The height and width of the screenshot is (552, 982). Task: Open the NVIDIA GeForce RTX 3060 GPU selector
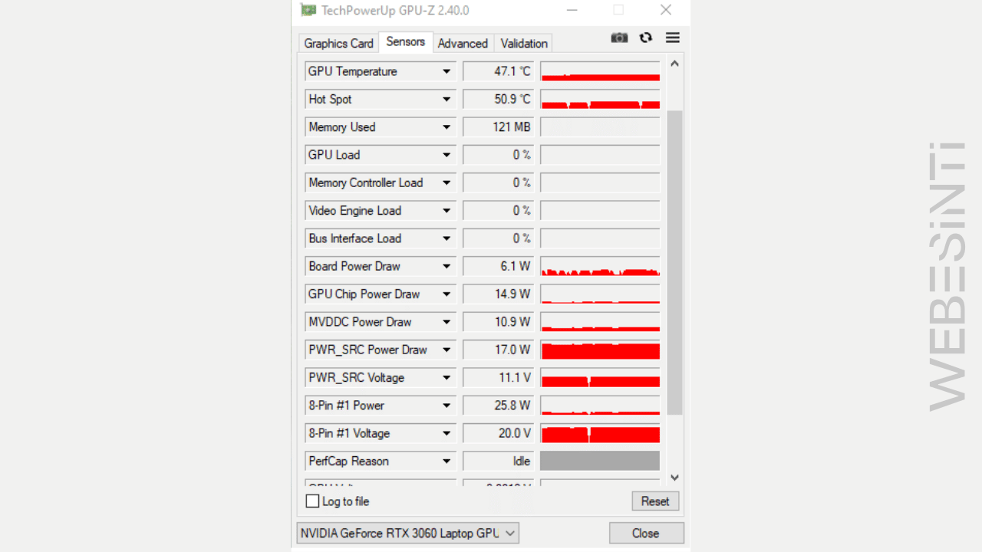[x=407, y=533]
